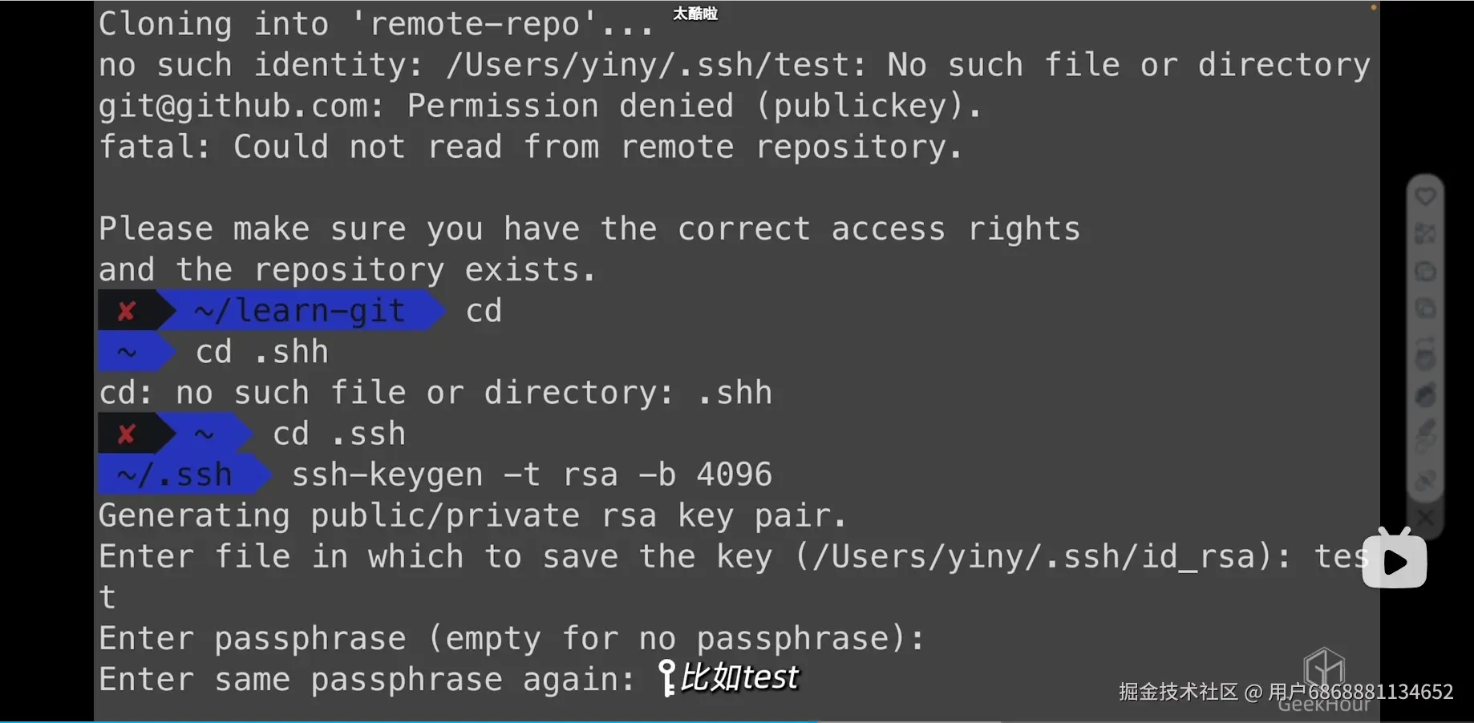Screen dimensions: 1474x723
Task: Click the juejin community user watermark
Action: point(1286,692)
